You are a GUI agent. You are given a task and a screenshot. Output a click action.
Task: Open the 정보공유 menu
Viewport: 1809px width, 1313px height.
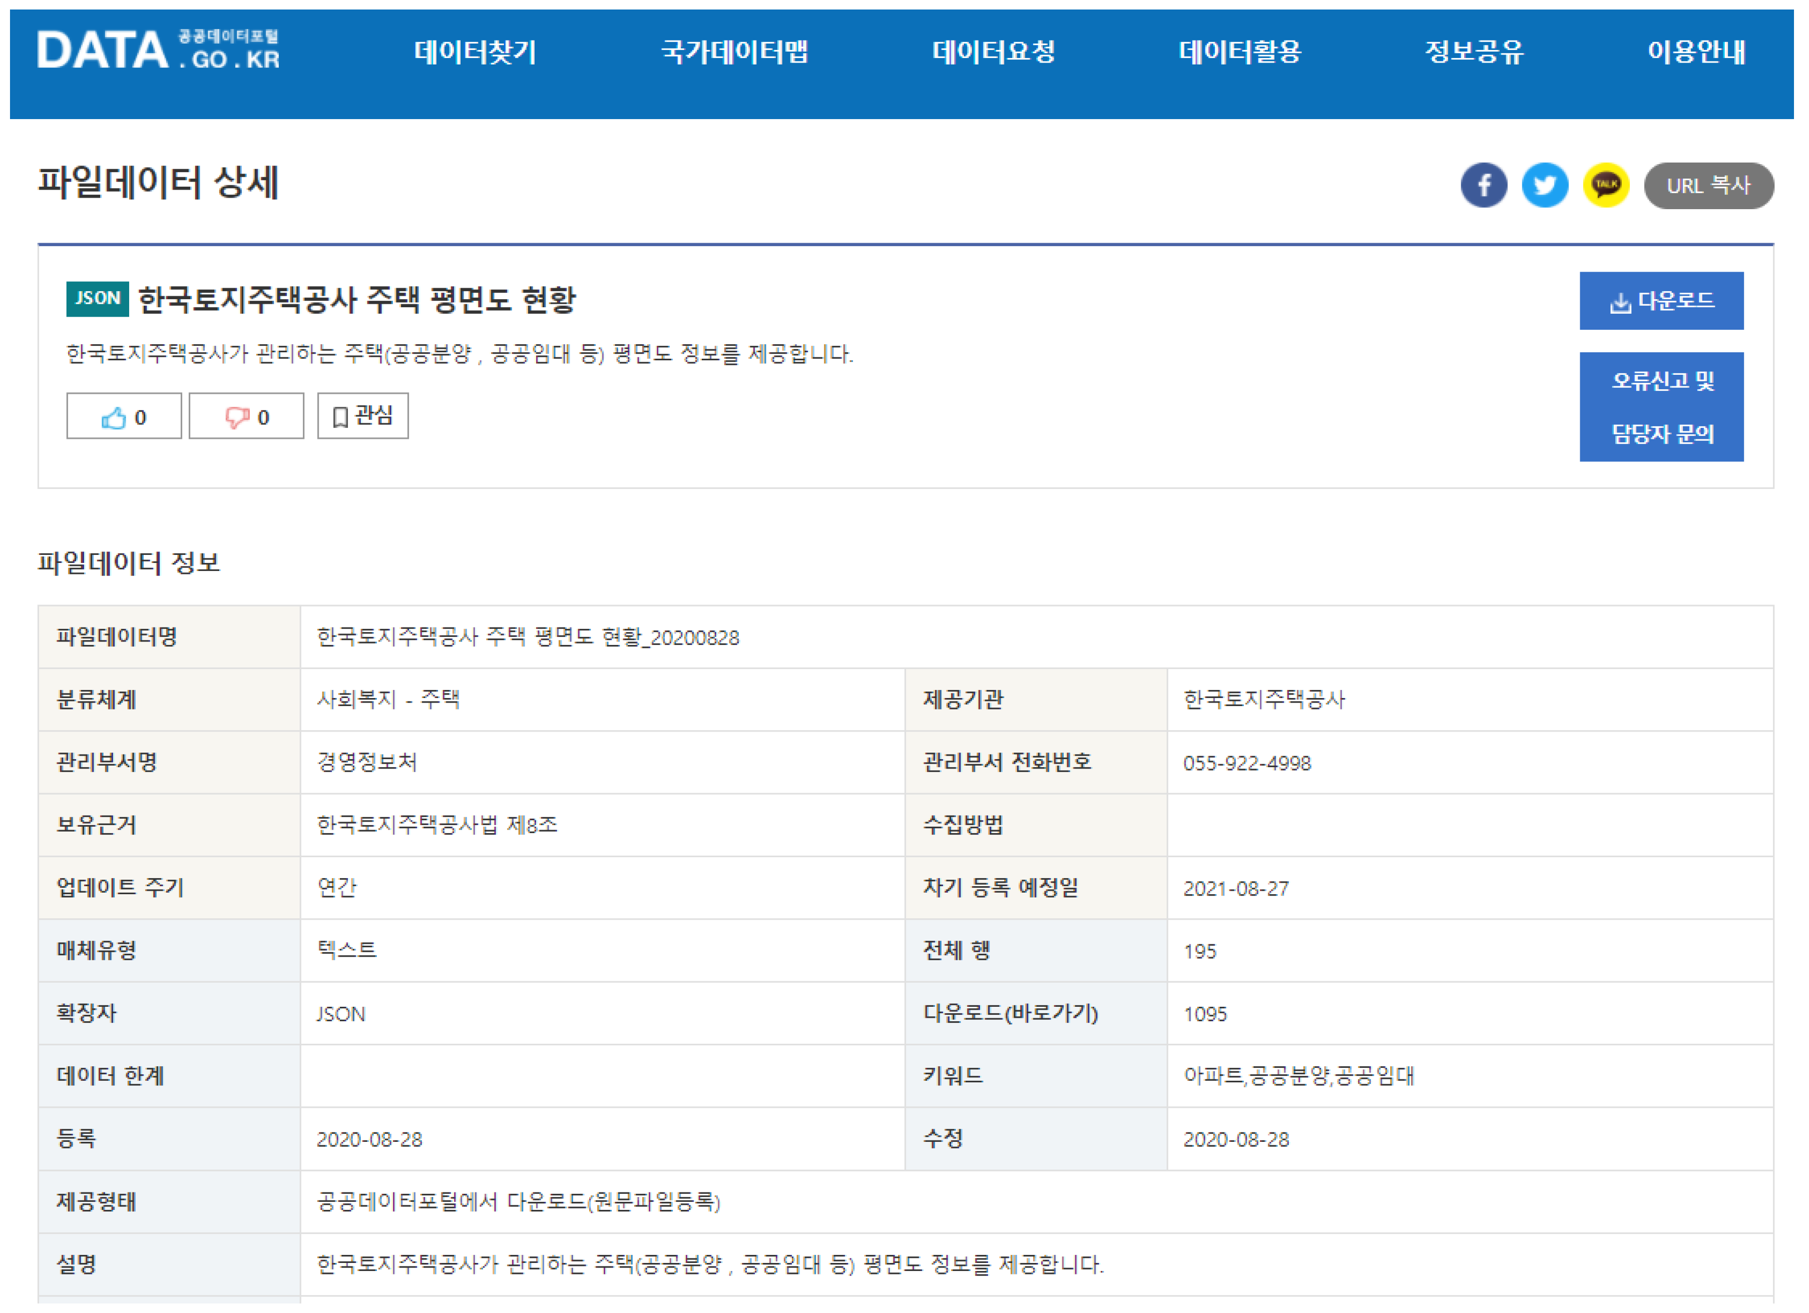tap(1474, 53)
